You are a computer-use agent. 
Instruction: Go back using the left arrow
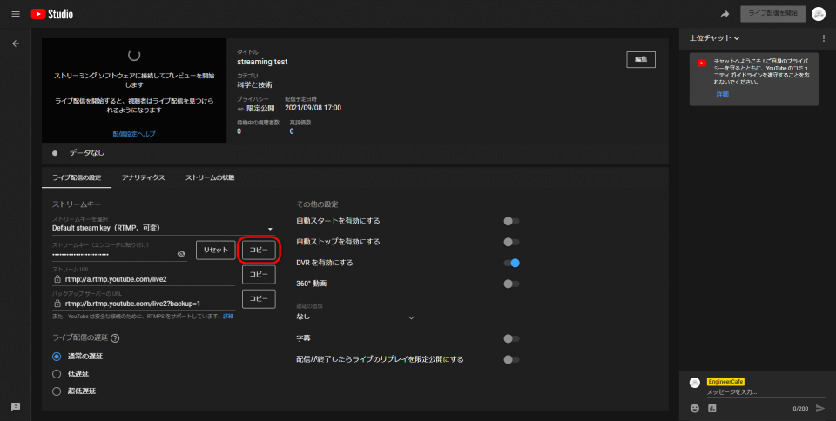point(15,43)
